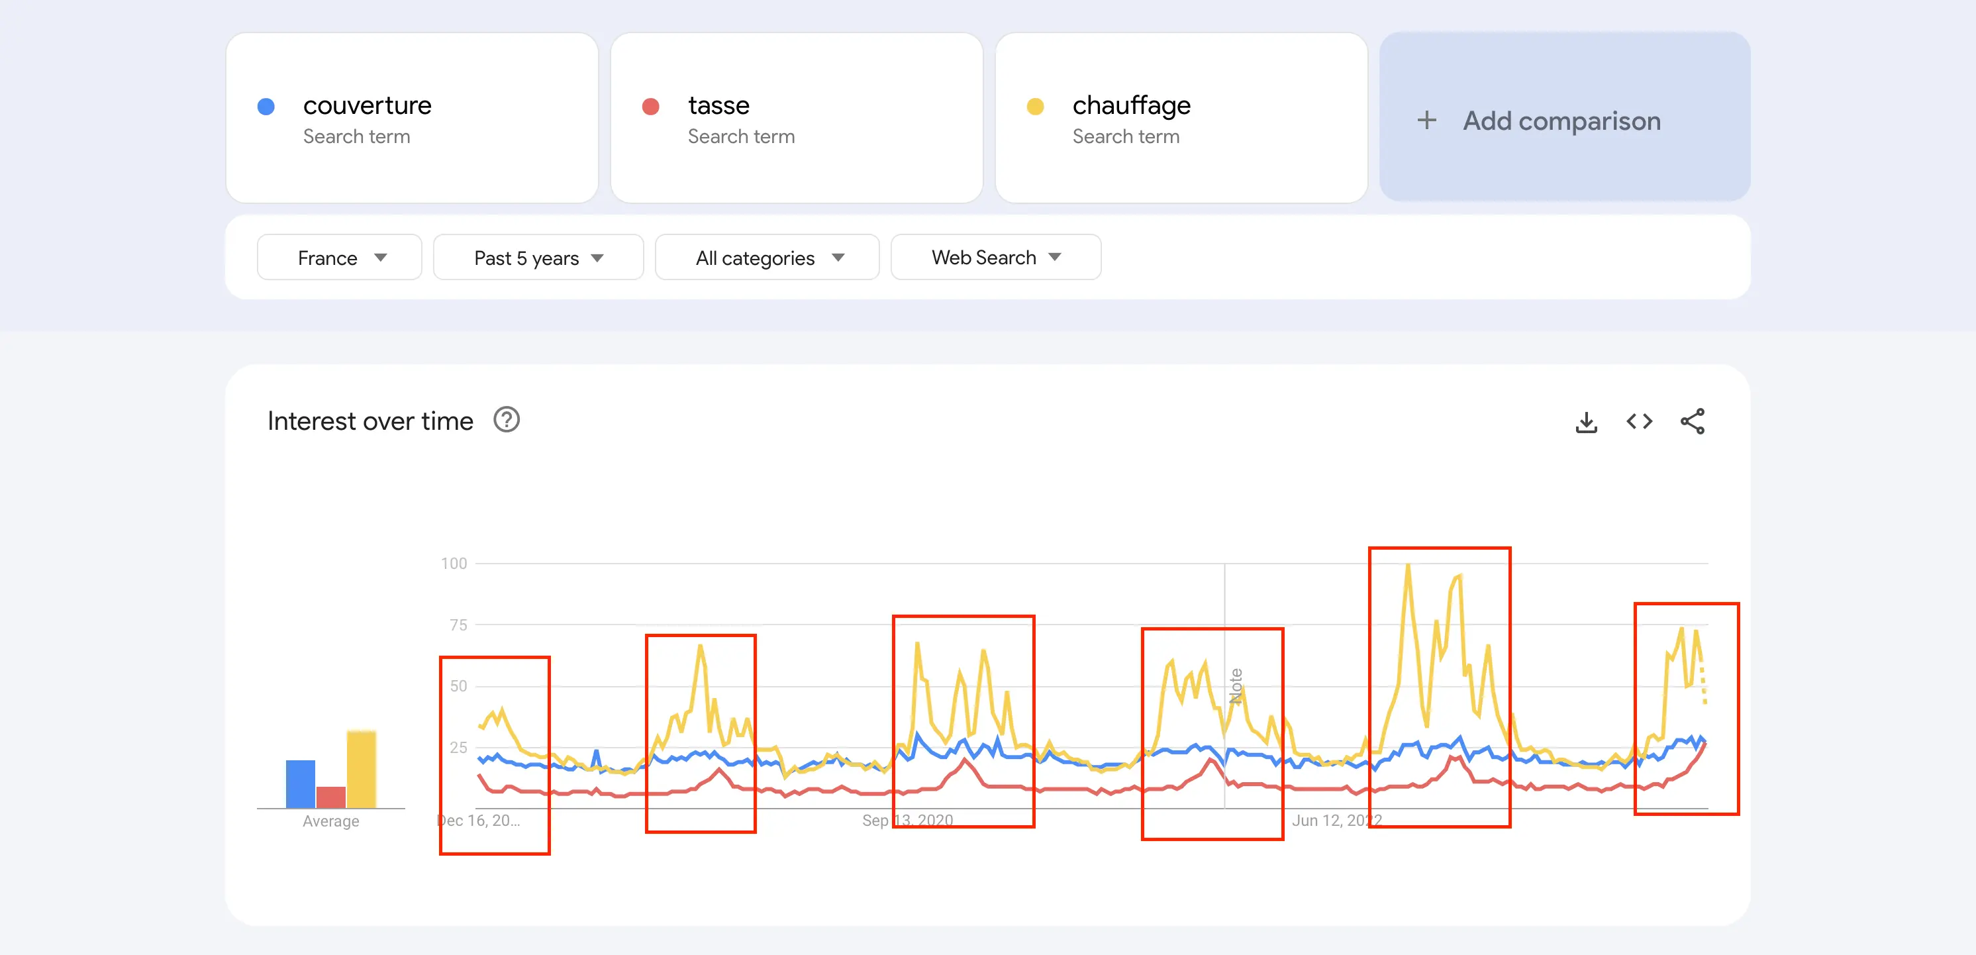Click the blue dot next to couverture
Screen dimensions: 1976x955
(x=266, y=107)
